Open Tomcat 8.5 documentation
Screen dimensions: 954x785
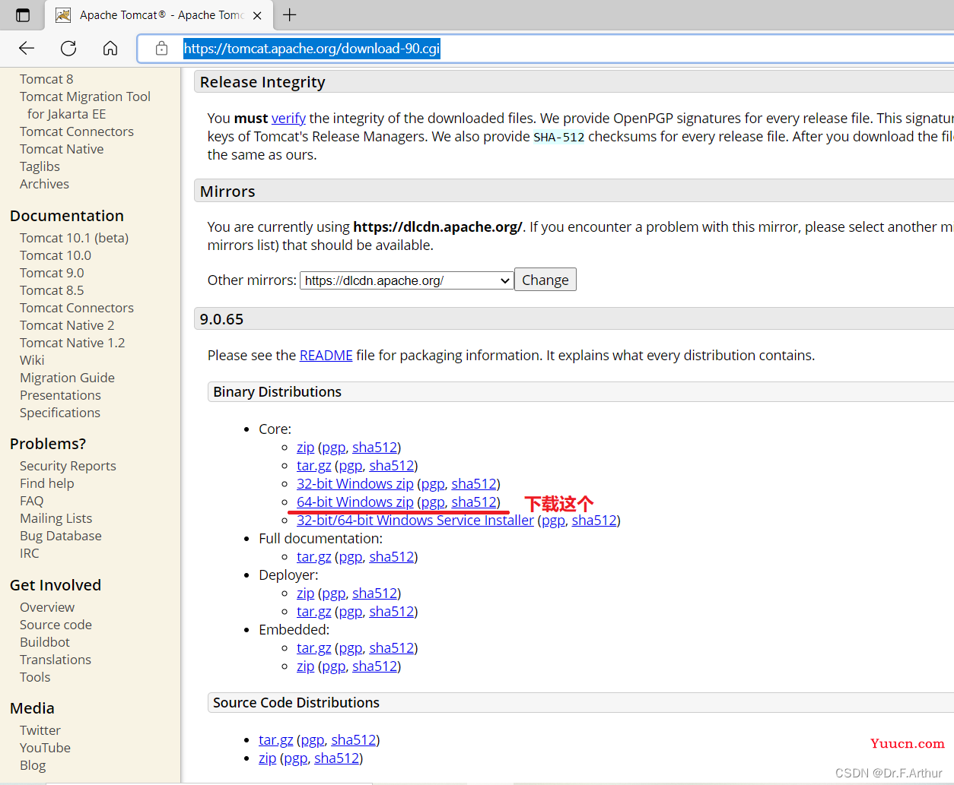(52, 290)
